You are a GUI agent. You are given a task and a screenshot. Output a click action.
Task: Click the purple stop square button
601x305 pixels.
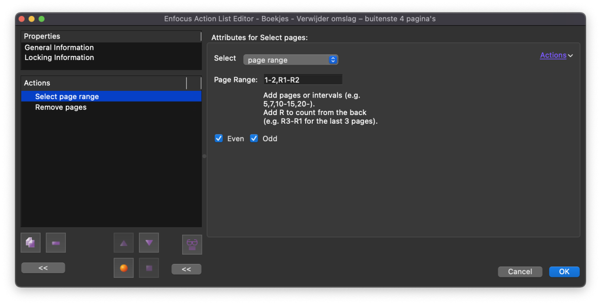[149, 268]
